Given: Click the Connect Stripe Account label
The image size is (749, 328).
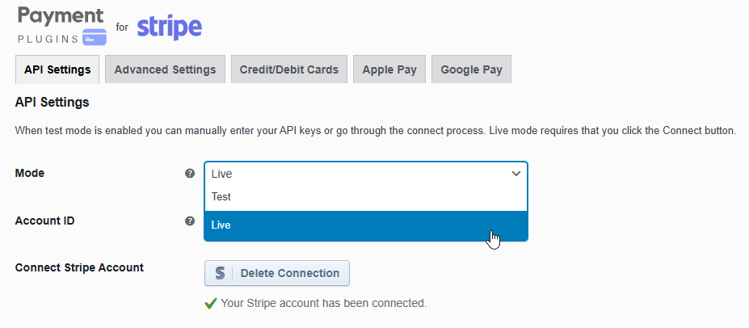Looking at the screenshot, I should pyautogui.click(x=79, y=267).
